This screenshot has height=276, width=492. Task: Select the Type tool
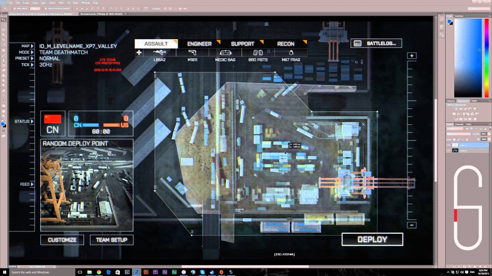click(3, 95)
